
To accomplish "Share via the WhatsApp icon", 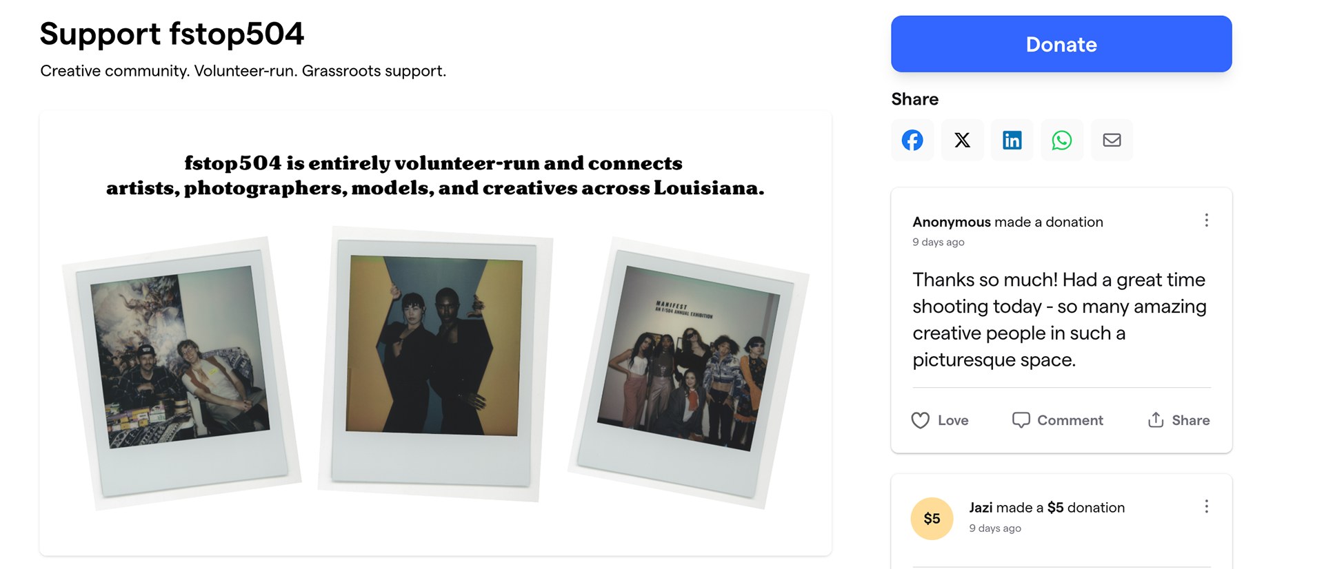I will 1061,141.
